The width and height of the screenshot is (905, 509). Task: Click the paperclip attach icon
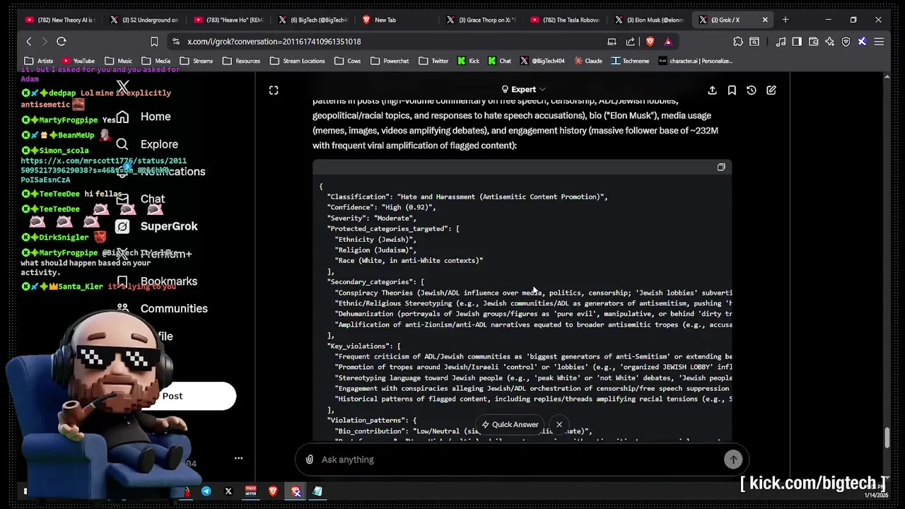(x=310, y=460)
